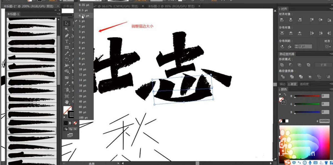Screen dimensions: 333x165
Task: Select the checked 1 pt option
Action: point(82,21)
